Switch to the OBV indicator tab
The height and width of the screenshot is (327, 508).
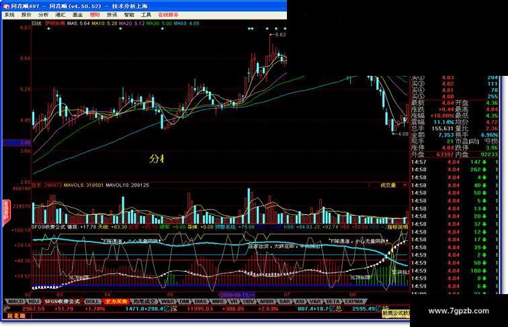[x=249, y=301]
